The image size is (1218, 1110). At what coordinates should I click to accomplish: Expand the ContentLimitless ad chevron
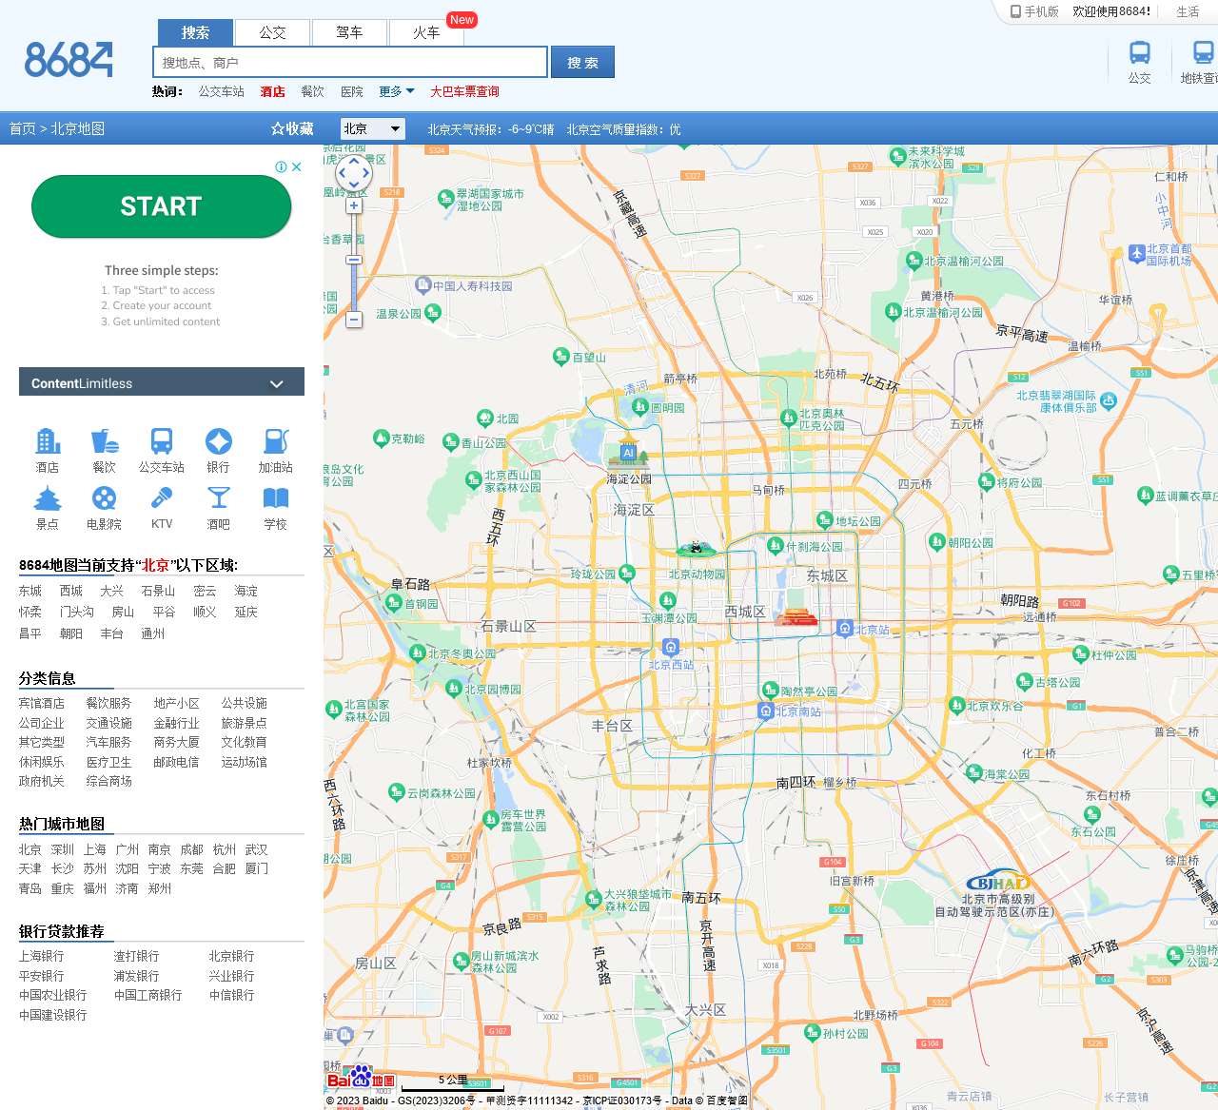tap(277, 383)
